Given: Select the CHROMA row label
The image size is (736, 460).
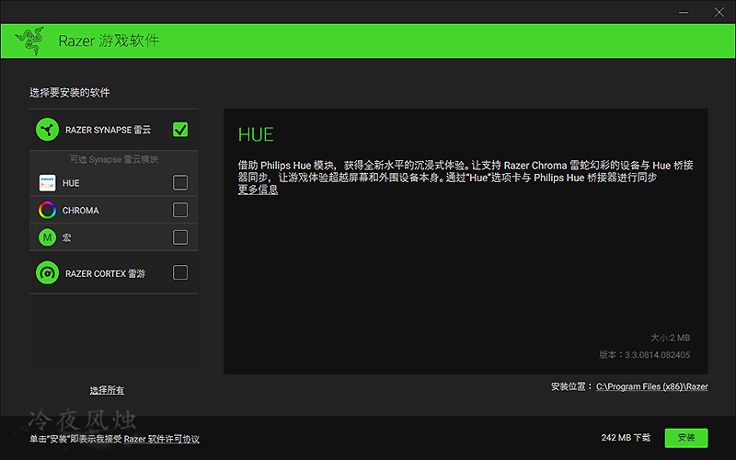Looking at the screenshot, I should click(x=81, y=211).
